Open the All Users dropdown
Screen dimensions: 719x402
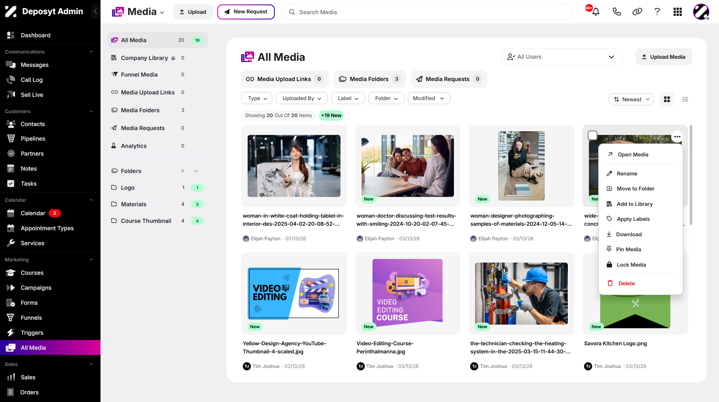pyautogui.click(x=561, y=57)
